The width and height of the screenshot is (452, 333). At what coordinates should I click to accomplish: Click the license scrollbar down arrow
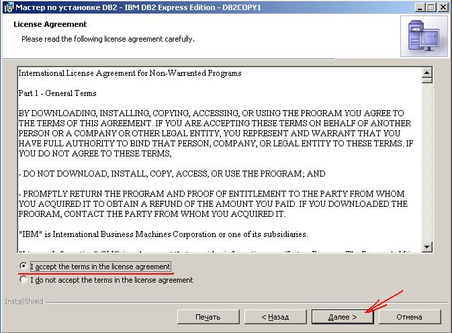pos(427,246)
